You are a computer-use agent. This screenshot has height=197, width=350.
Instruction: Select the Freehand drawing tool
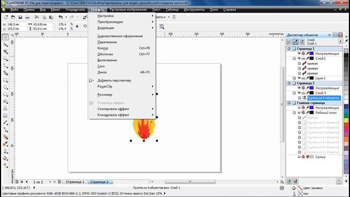tap(5, 66)
